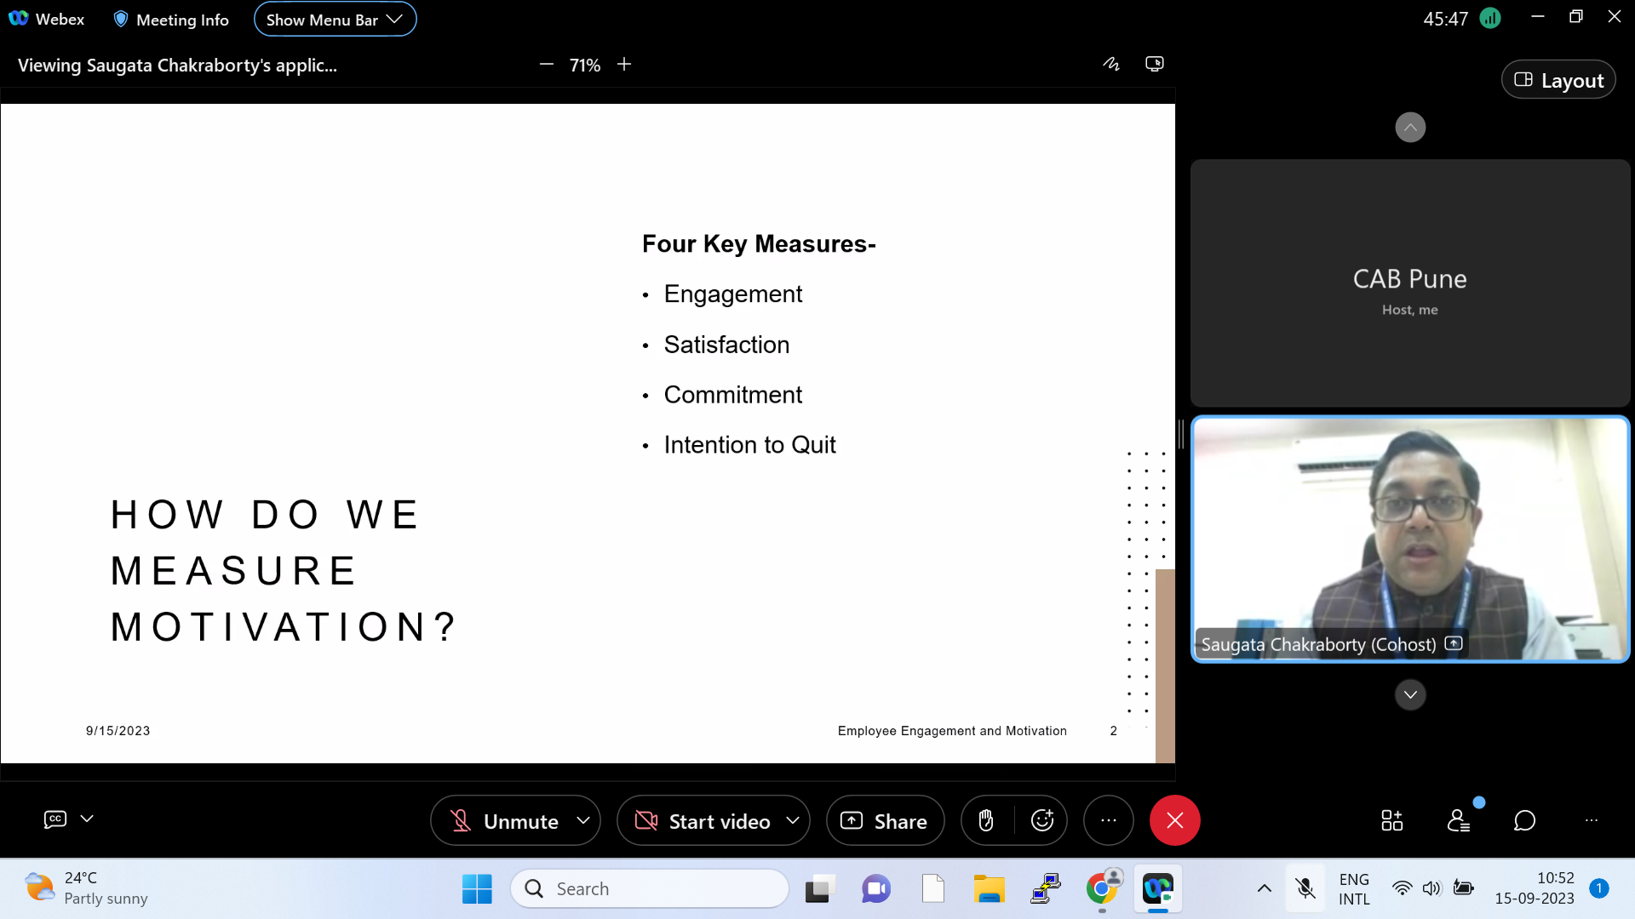Screen dimensions: 1635x919
Task: Click the red leave meeting button
Action: coord(1174,820)
